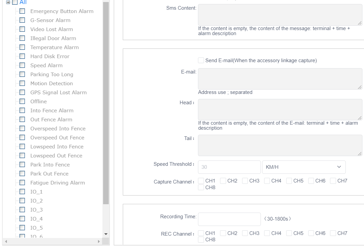Check the Into Fence Alarm checkbox
Image resolution: width=364 pixels, height=246 pixels.
pos(22,110)
